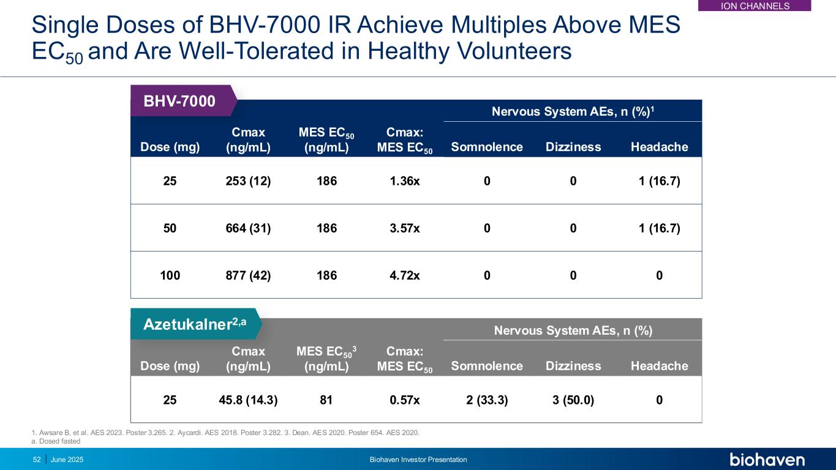The height and width of the screenshot is (470, 836).
Task: Click 'Cmax (ng/mL)' header in the BHV-7000 table
Action: point(248,140)
